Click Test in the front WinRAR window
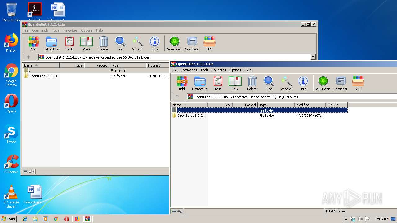Screen dimensions: 397x223 pos(218,84)
